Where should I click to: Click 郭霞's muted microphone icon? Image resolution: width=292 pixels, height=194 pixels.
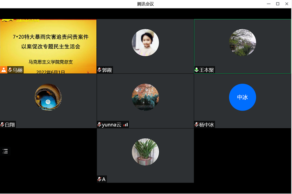click(x=100, y=70)
